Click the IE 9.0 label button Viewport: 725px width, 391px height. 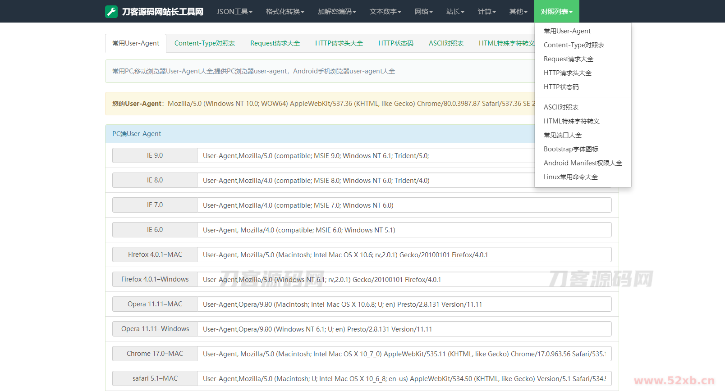(155, 155)
